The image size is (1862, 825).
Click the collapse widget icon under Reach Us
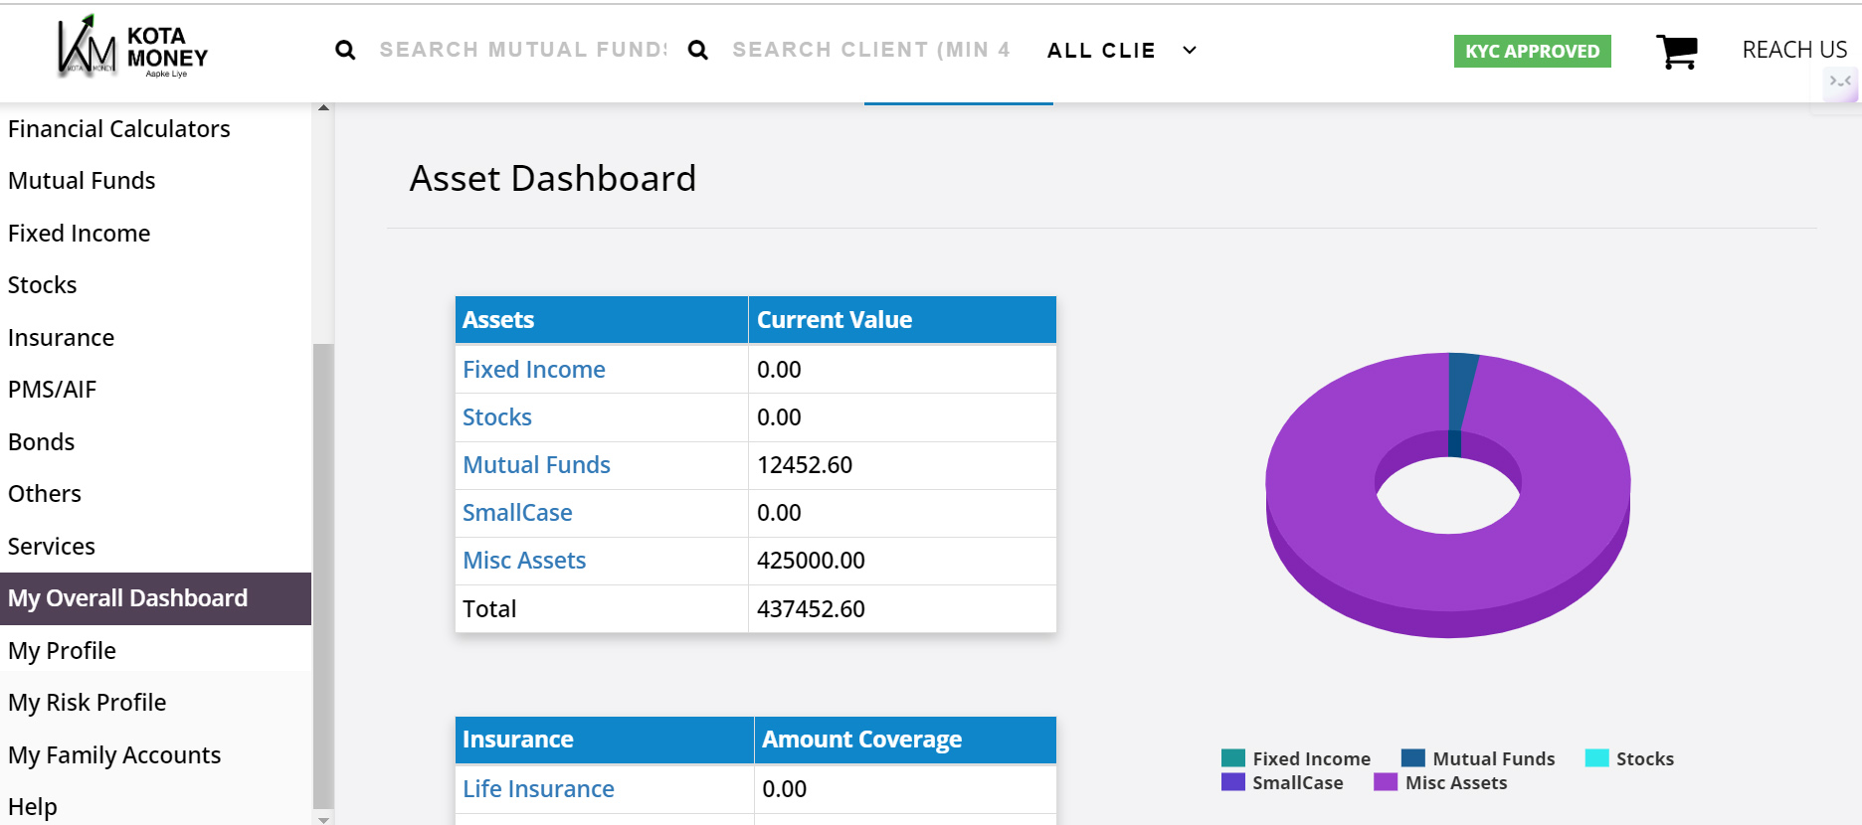coord(1839,82)
